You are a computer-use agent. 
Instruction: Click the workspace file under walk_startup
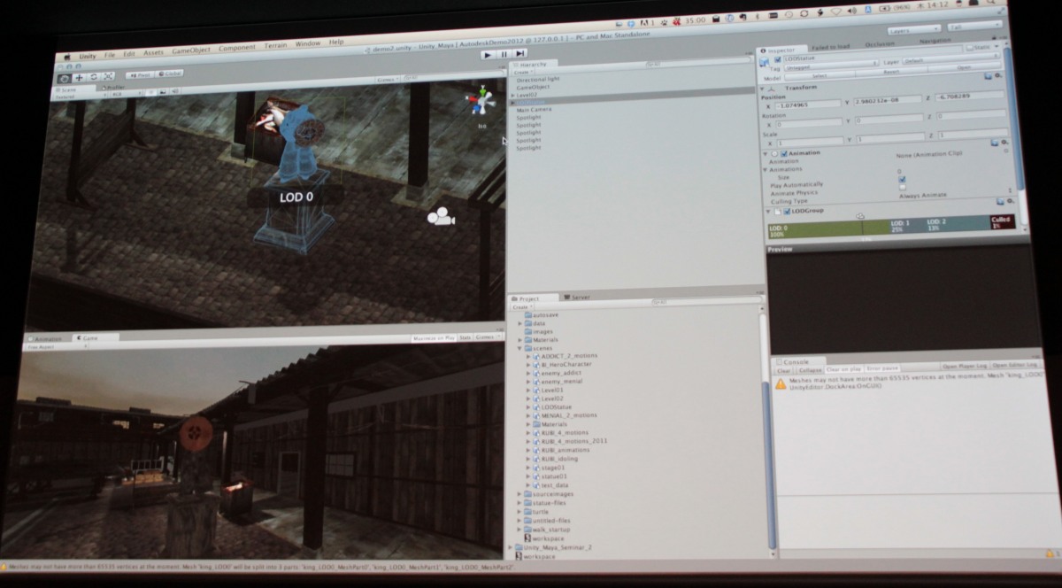[x=548, y=538]
